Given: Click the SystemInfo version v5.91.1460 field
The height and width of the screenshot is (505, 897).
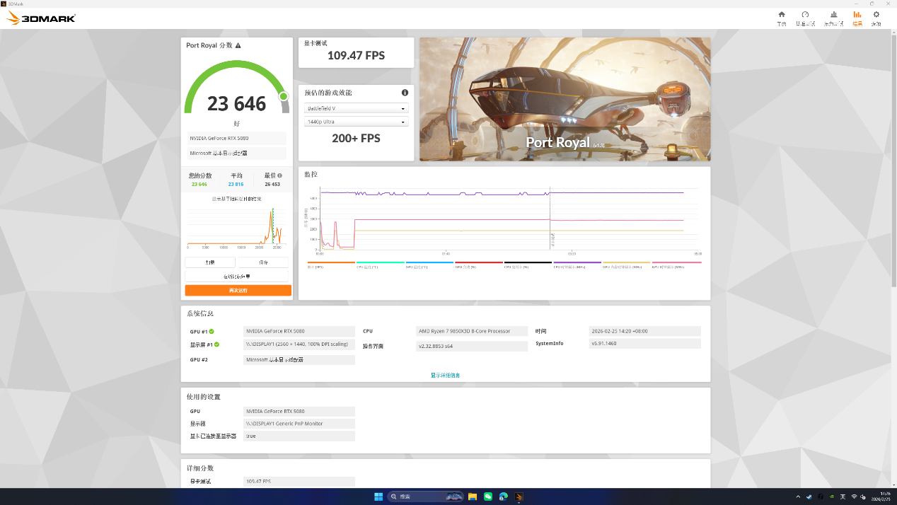Looking at the screenshot, I should (644, 344).
